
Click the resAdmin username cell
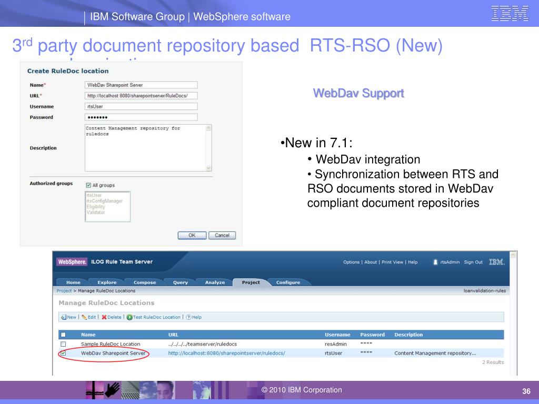coord(335,344)
